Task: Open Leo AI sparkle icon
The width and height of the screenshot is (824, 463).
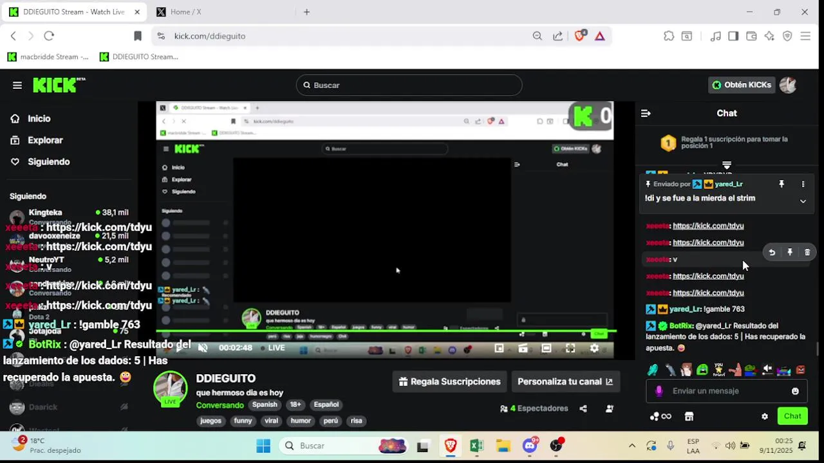Action: [769, 36]
